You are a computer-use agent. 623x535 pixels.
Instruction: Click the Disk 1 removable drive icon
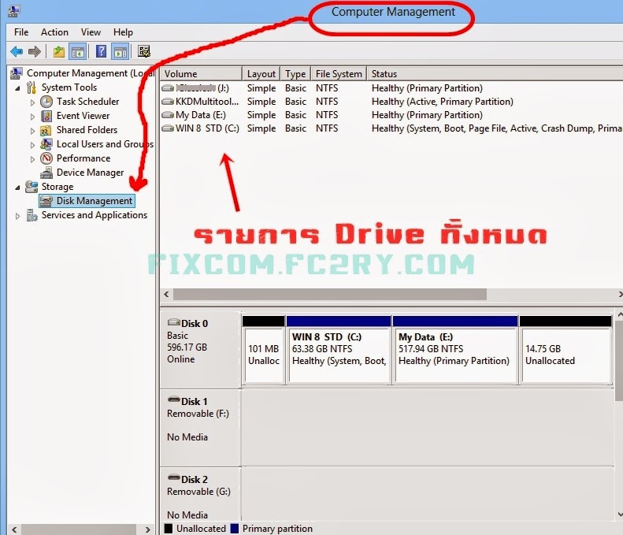coord(173,399)
